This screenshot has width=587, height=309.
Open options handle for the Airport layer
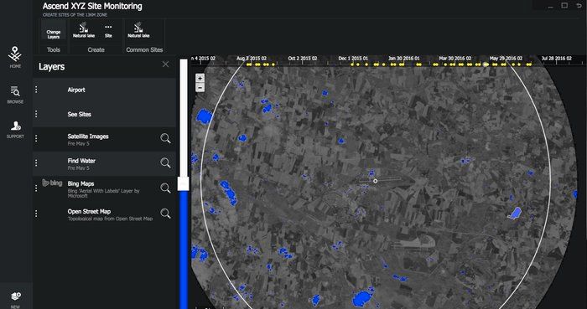[x=36, y=90]
